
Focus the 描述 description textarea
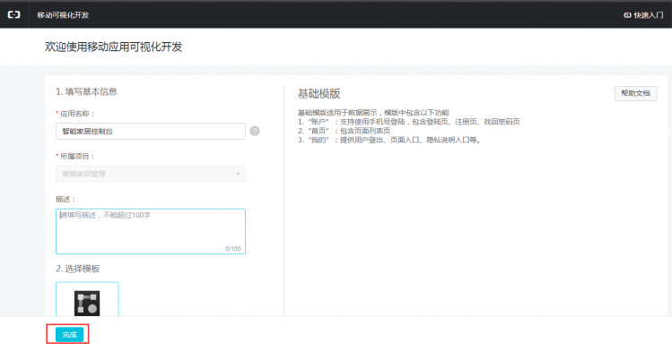point(151,231)
